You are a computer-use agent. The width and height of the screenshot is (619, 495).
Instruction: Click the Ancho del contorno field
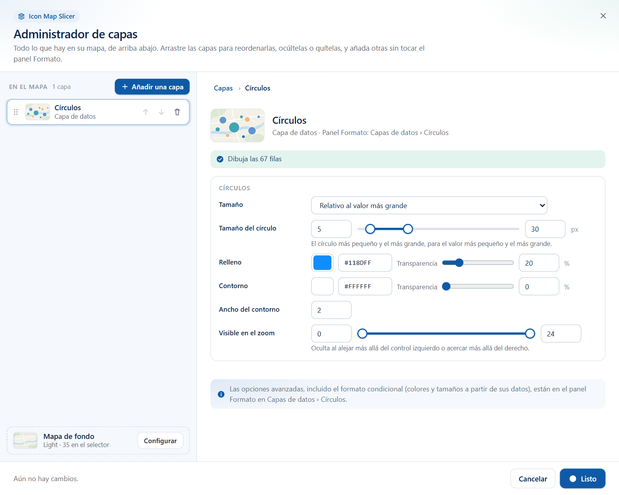(x=332, y=310)
